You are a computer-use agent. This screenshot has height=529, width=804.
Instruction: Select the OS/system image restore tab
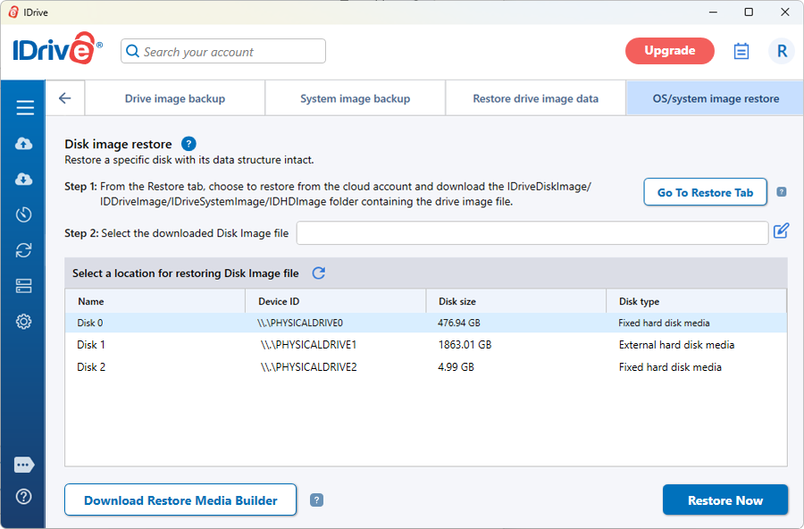point(716,98)
